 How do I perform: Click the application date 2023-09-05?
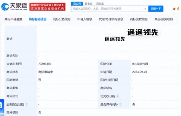coord(140,72)
